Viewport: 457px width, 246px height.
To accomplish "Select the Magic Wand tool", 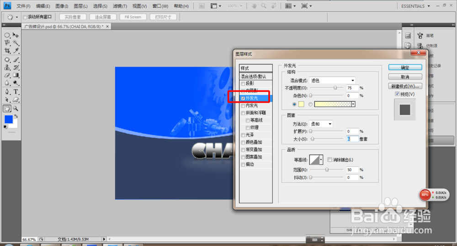I will [16, 43].
